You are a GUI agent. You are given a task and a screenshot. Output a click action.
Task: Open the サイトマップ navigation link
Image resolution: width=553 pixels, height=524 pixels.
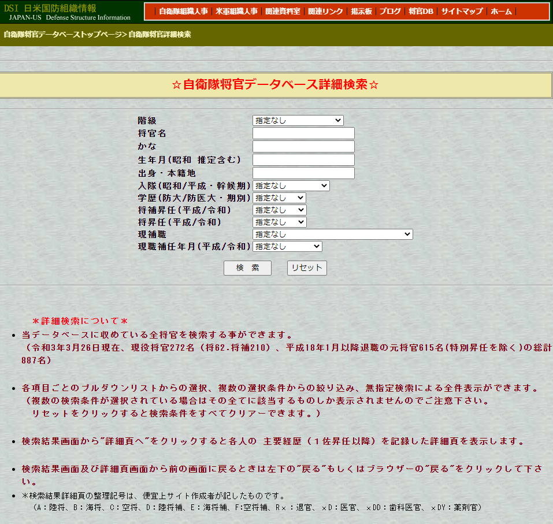[461, 12]
